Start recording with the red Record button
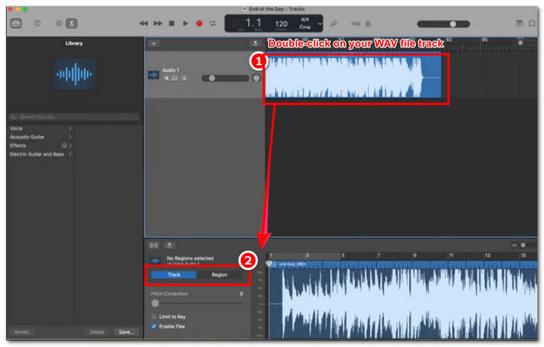The width and height of the screenshot is (544, 347). tap(199, 23)
